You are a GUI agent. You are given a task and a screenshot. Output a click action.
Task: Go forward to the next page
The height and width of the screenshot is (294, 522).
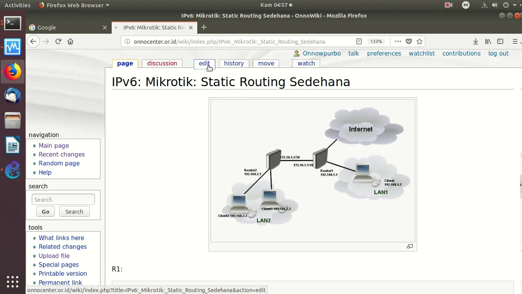coord(46,41)
